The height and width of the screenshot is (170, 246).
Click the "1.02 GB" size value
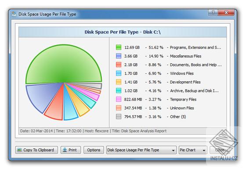tap(131, 91)
